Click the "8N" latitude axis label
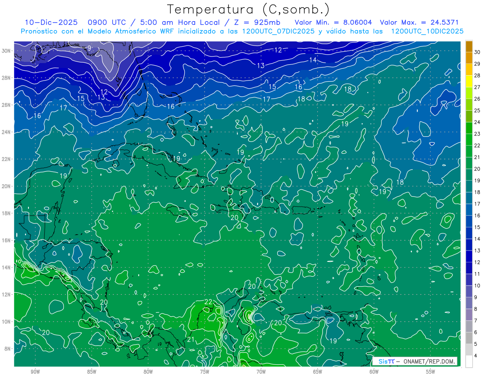This screenshot has width=488, height=377. click(x=8, y=349)
